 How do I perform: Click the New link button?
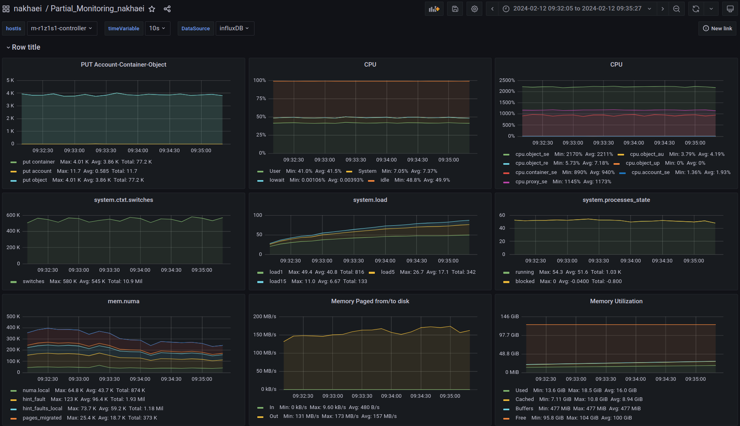[x=717, y=28]
